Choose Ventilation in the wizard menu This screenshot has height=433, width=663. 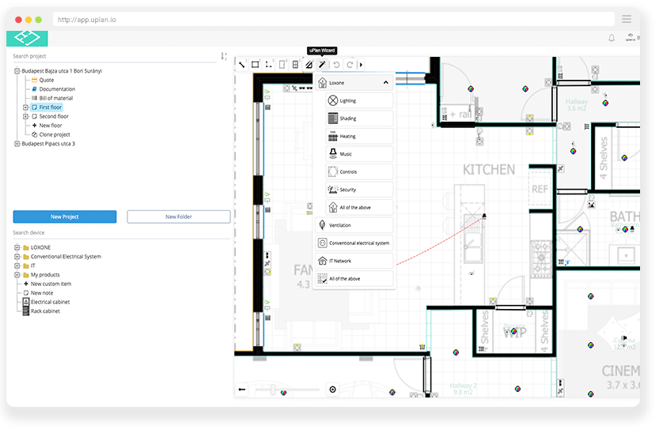354,225
